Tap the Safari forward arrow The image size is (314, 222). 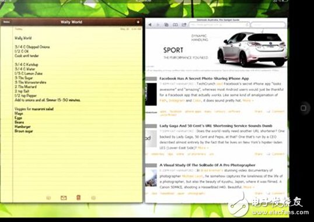(158, 25)
